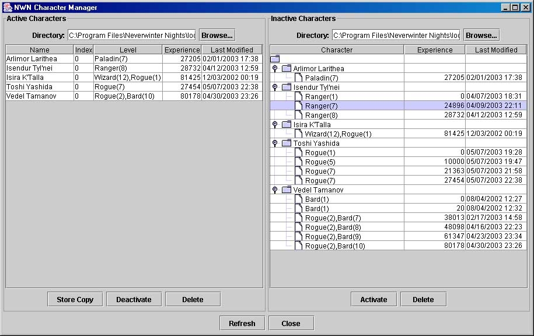Click the inactive Experience column header
The image size is (534, 336).
coord(434,50)
